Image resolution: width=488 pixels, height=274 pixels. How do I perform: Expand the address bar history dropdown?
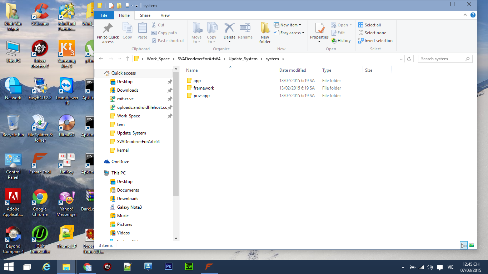[x=402, y=59]
